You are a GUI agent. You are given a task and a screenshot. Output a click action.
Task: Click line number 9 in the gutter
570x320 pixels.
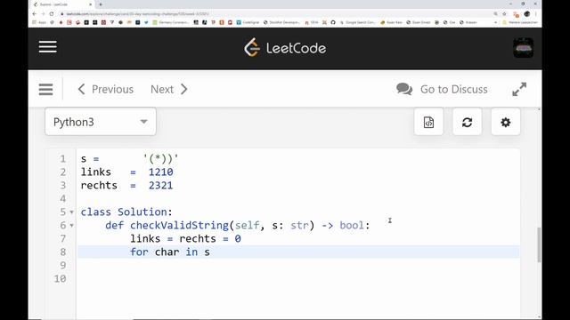click(63, 265)
